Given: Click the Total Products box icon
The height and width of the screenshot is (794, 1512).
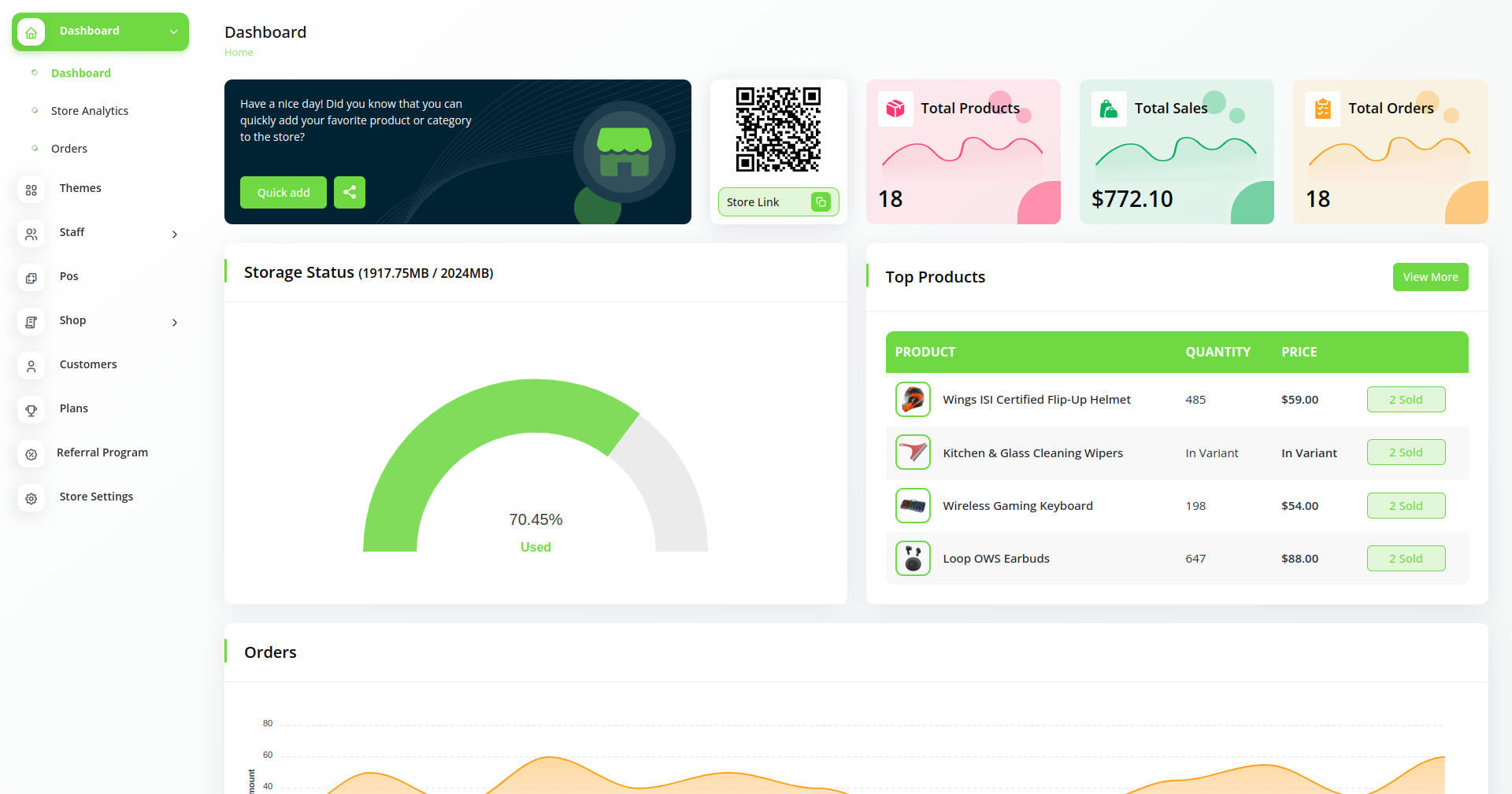Looking at the screenshot, I should [895, 109].
